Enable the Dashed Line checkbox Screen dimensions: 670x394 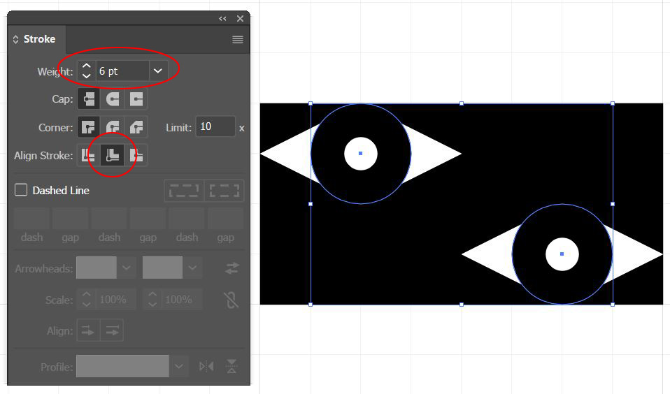(22, 190)
